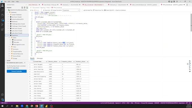Screen dimensions: 192x108
Task: Open the Manage gear icon
Action: [x=2, y=99]
